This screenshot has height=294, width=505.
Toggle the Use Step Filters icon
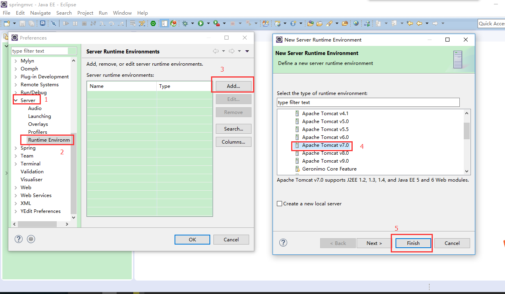pyautogui.click(x=142, y=23)
